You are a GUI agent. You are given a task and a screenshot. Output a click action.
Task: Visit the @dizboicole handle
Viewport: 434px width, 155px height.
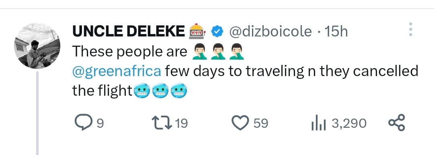point(270,32)
